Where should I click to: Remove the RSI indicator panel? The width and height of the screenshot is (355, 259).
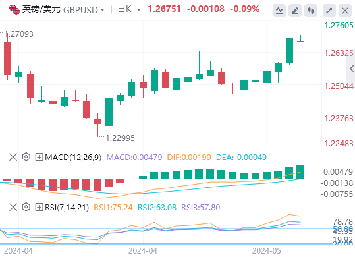13,207
